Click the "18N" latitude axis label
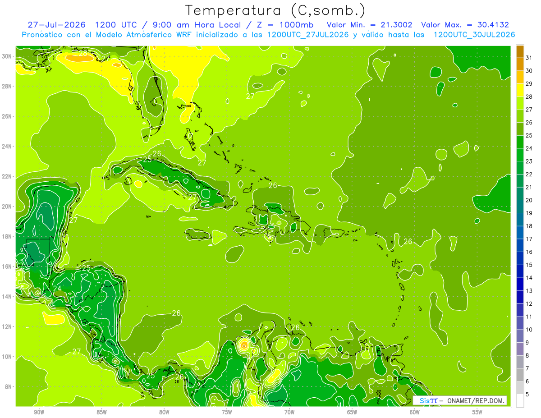The image size is (541, 418). pyautogui.click(x=7, y=237)
